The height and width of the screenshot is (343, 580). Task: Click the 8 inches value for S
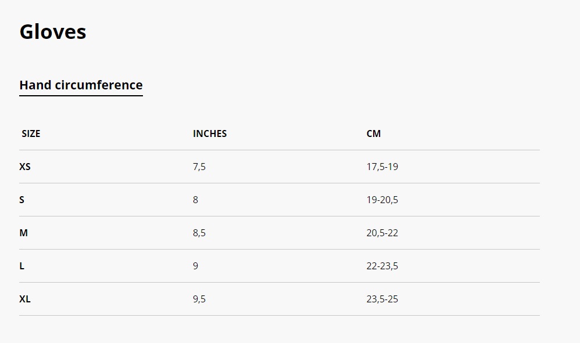195,200
